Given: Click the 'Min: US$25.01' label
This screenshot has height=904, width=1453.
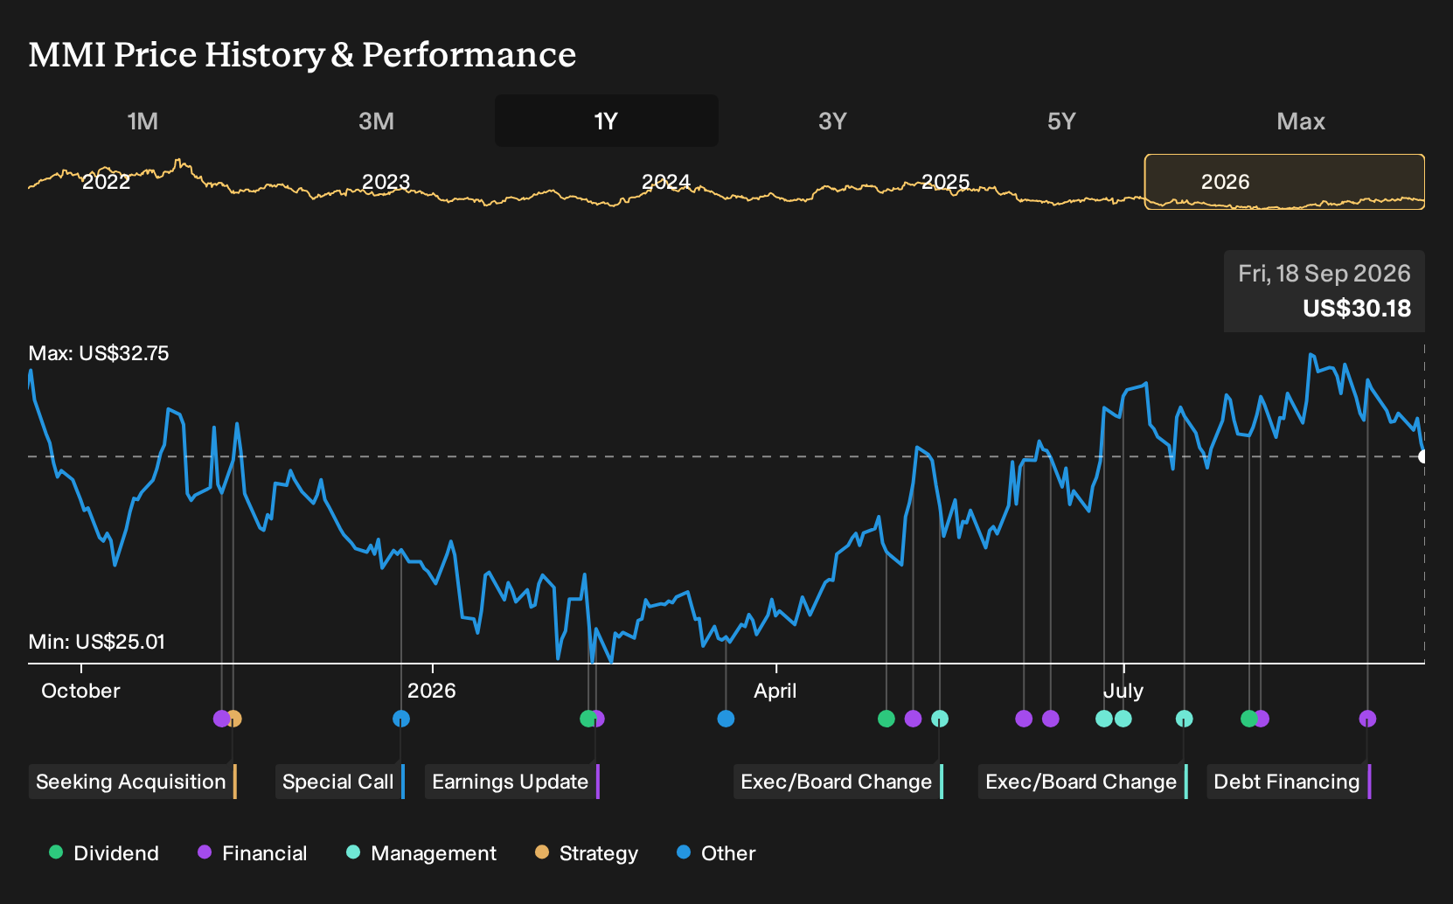Looking at the screenshot, I should pyautogui.click(x=96, y=642).
